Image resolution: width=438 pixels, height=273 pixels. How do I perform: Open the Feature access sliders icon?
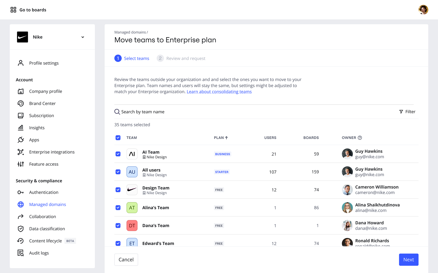point(21,164)
